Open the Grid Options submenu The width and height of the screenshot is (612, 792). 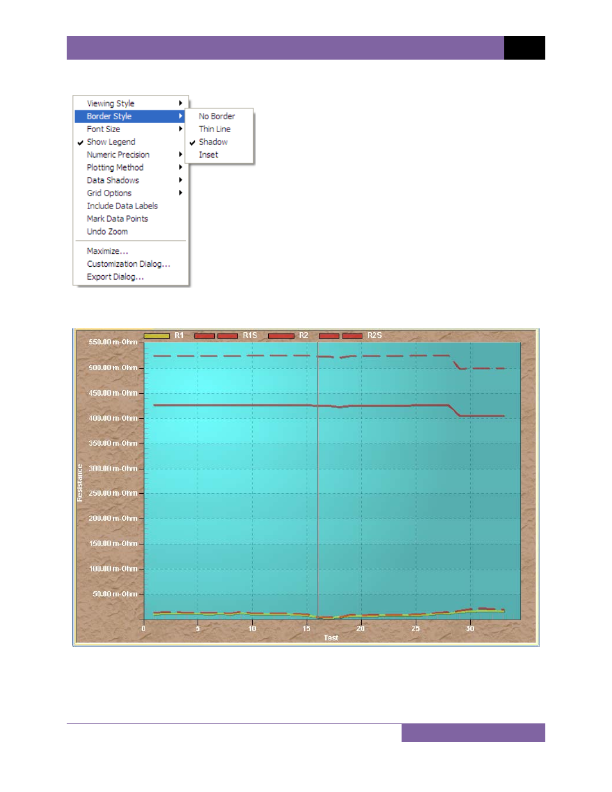coord(130,193)
